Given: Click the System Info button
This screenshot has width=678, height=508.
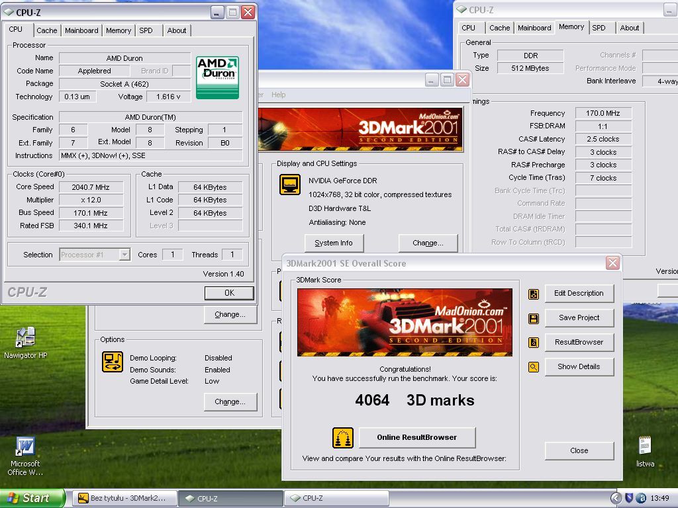Looking at the screenshot, I should point(334,243).
